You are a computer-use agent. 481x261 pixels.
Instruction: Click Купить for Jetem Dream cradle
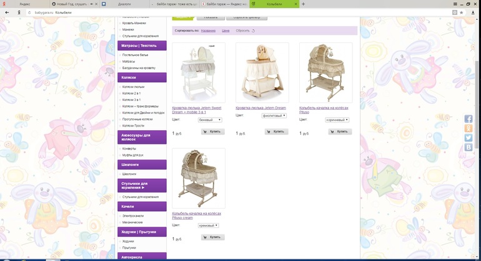coord(276,131)
